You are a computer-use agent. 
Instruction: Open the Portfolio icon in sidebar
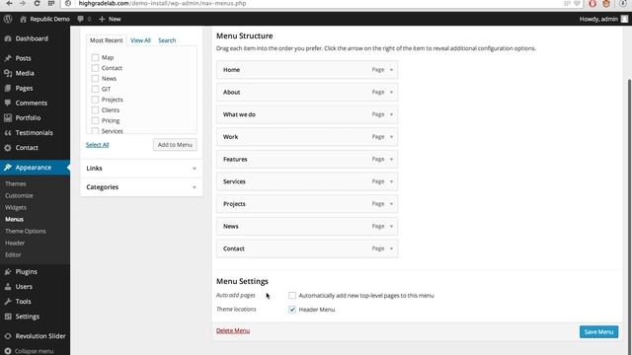(x=8, y=118)
